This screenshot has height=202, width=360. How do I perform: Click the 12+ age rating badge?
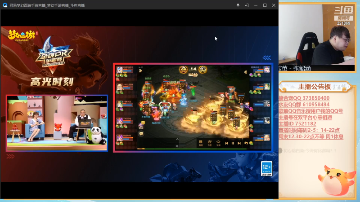pos(266,169)
